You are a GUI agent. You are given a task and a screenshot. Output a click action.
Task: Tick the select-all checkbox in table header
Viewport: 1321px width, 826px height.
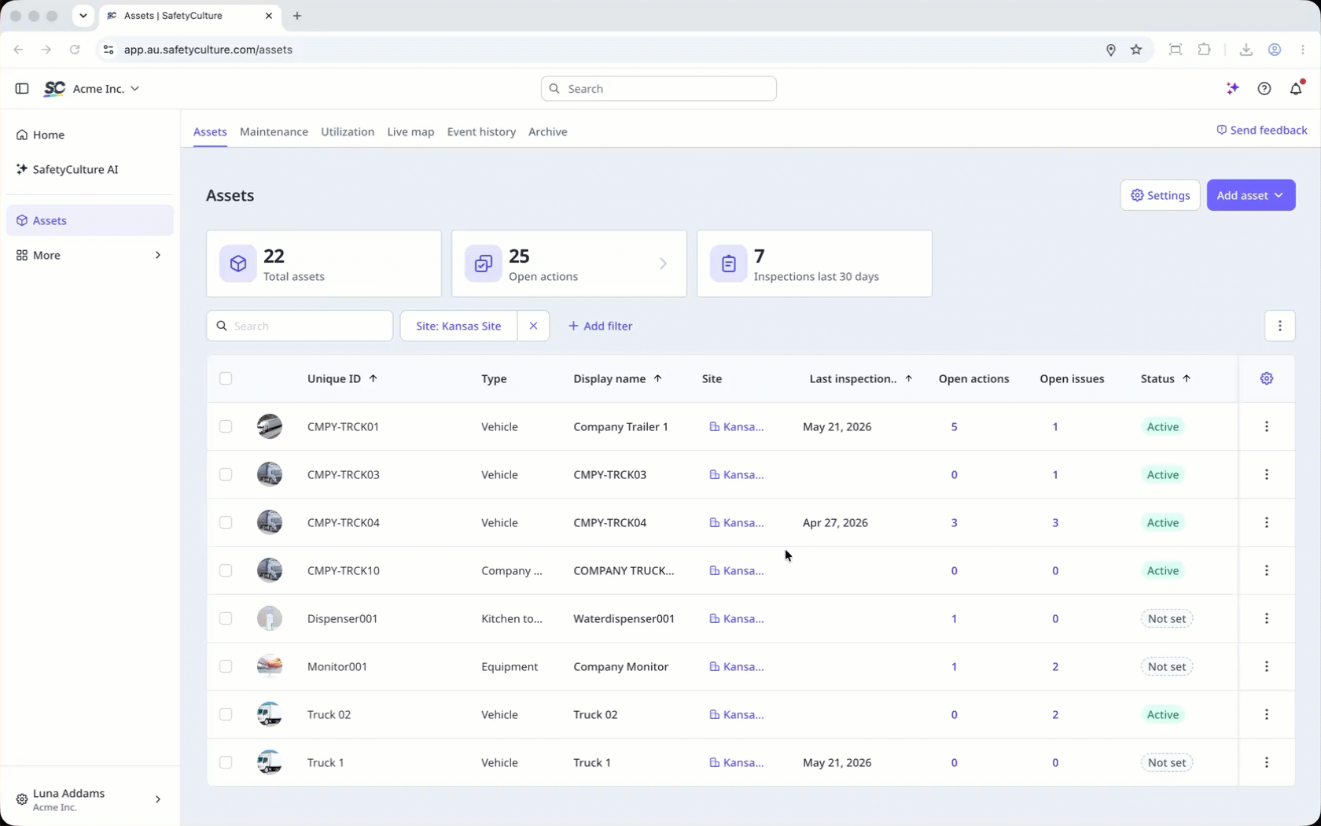[x=226, y=378]
